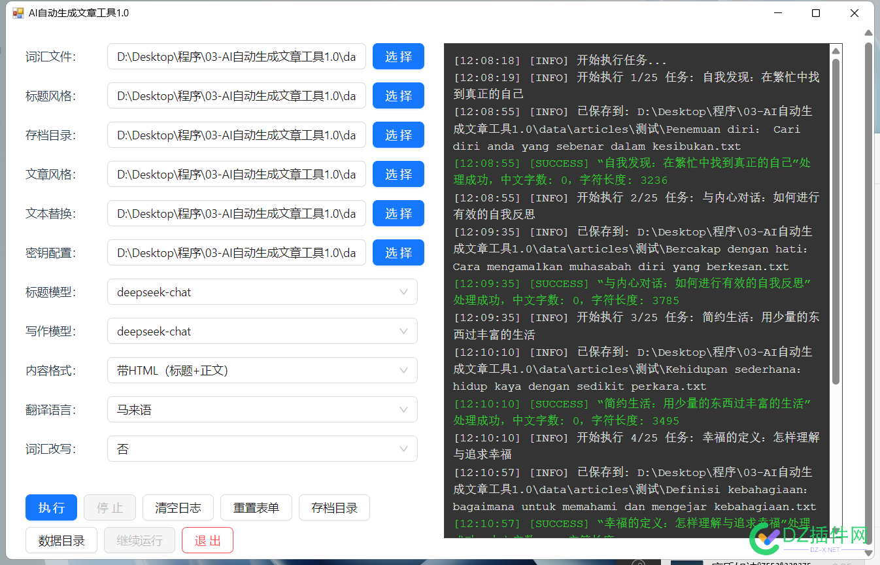880x565 pixels.
Task: Click the red 退出 button
Action: 207,540
